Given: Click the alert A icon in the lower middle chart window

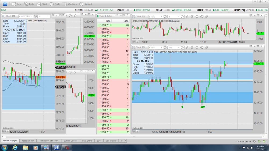Looking at the screenshot, I should tap(70, 72).
